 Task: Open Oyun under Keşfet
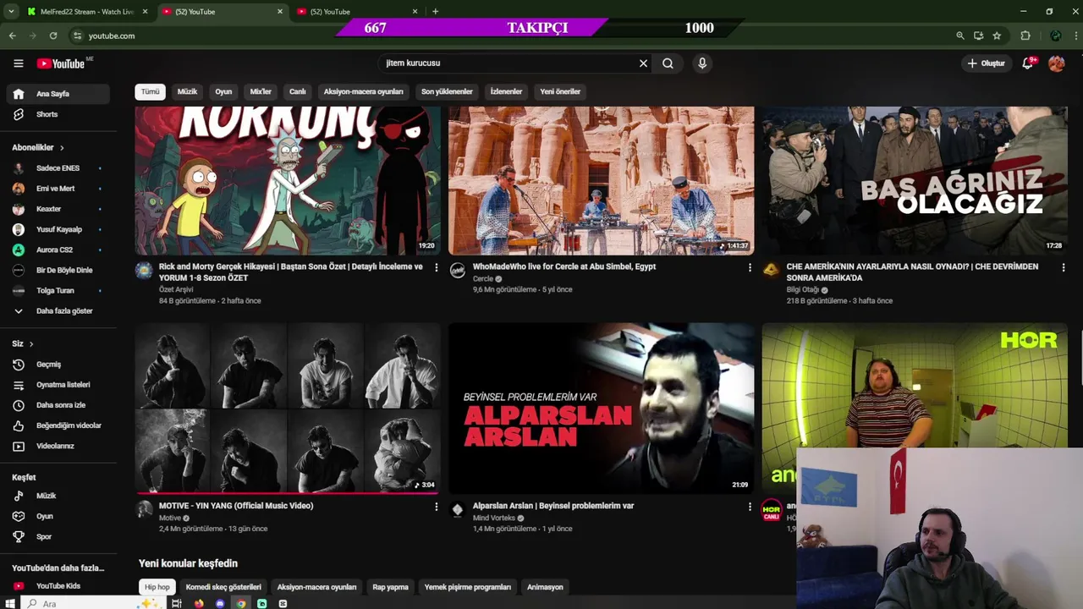click(58, 516)
